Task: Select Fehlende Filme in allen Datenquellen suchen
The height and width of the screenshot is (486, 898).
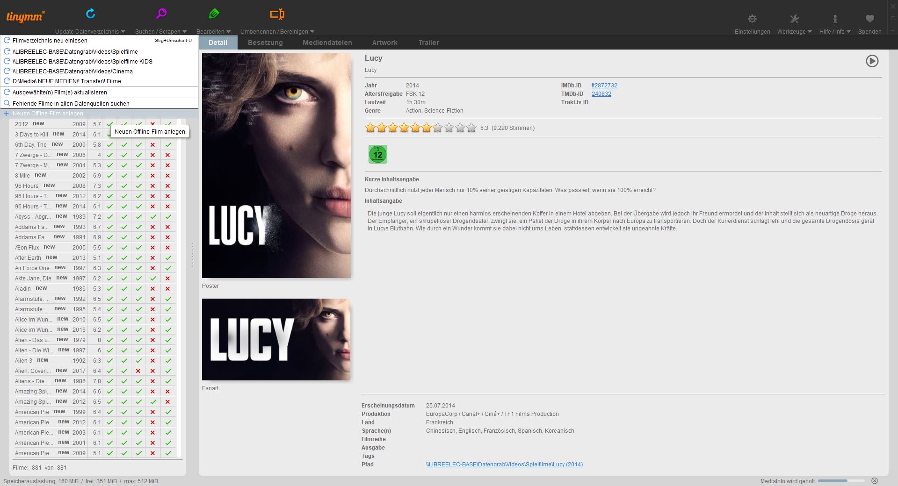Action: pos(99,103)
